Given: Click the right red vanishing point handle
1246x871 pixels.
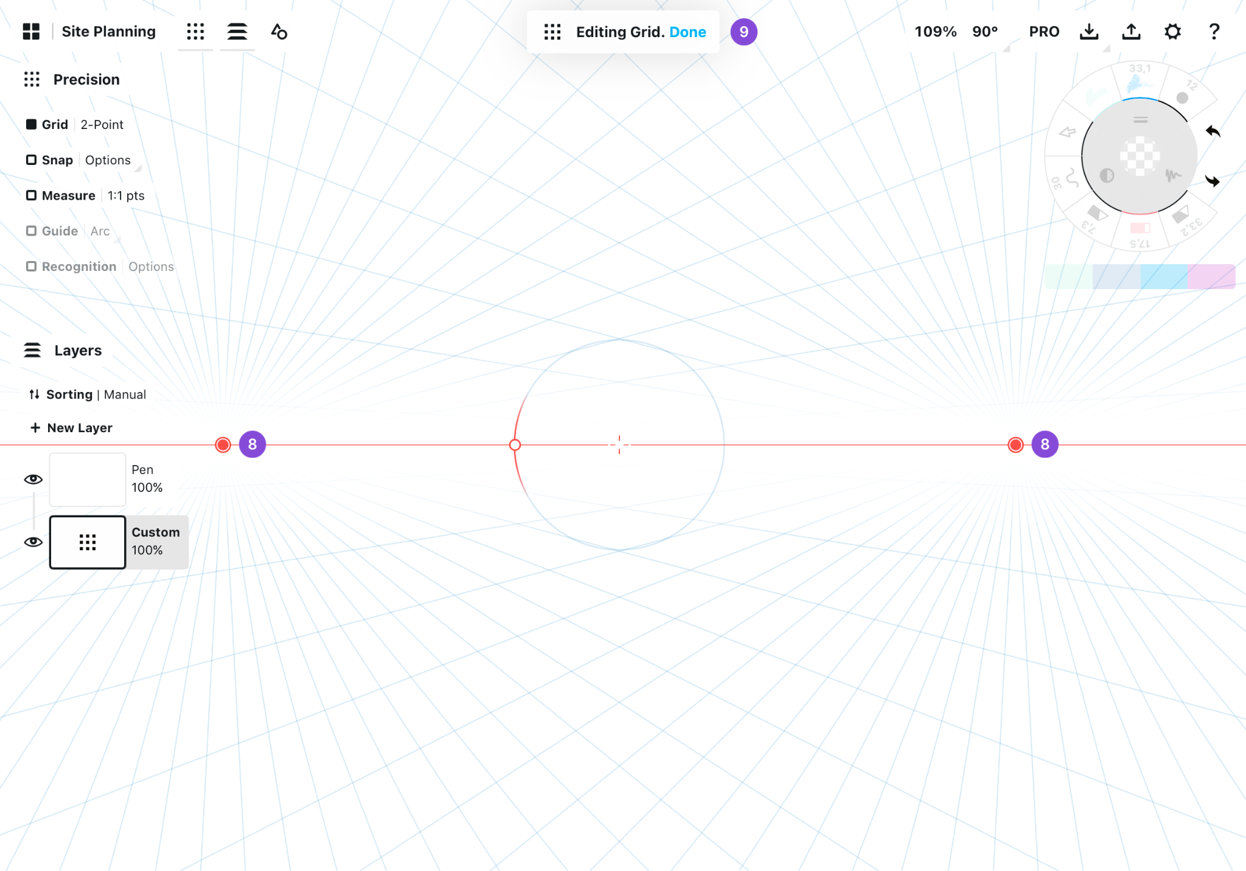Looking at the screenshot, I should tap(1015, 445).
